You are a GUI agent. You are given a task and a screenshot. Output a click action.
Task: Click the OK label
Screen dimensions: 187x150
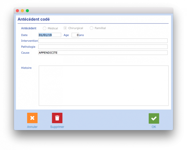click(x=154, y=127)
